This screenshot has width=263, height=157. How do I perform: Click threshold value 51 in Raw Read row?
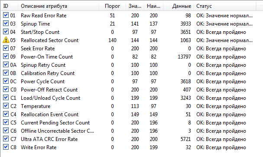click(112, 16)
